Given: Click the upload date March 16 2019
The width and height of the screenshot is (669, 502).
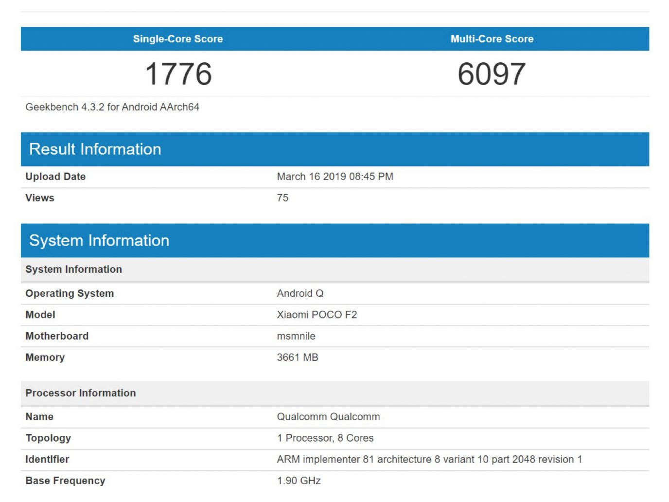Looking at the screenshot, I should pyautogui.click(x=334, y=177).
